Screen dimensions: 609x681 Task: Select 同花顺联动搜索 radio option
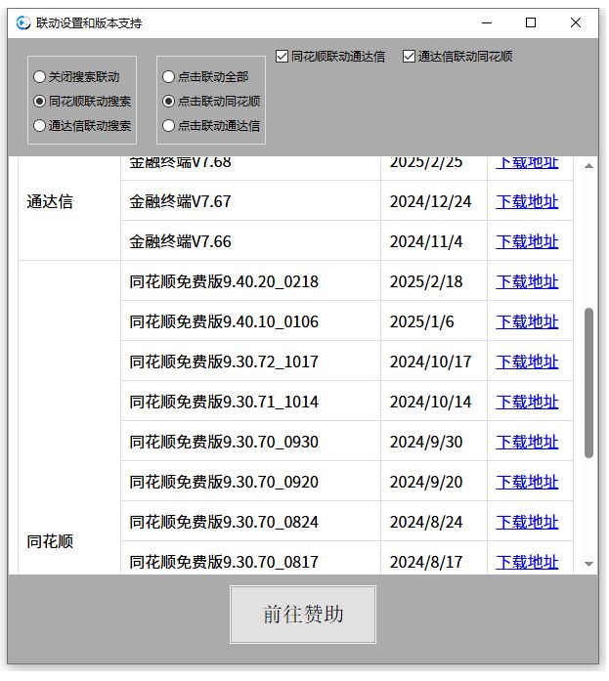click(x=82, y=102)
